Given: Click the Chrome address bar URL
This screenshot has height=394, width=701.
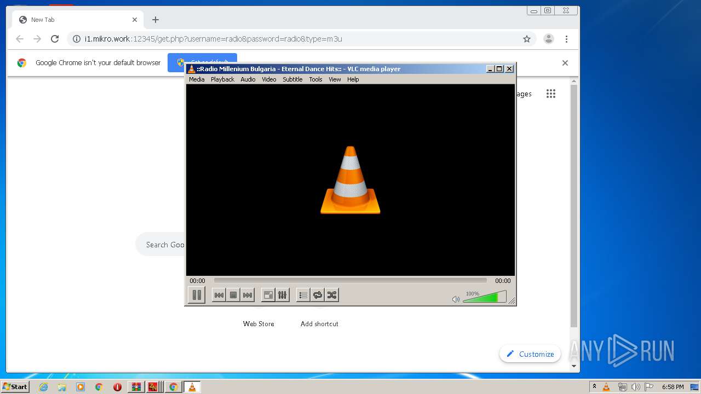Looking at the screenshot, I should (214, 39).
